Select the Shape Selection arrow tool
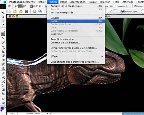This screenshot has height=115, width=144. (x=3, y=94)
